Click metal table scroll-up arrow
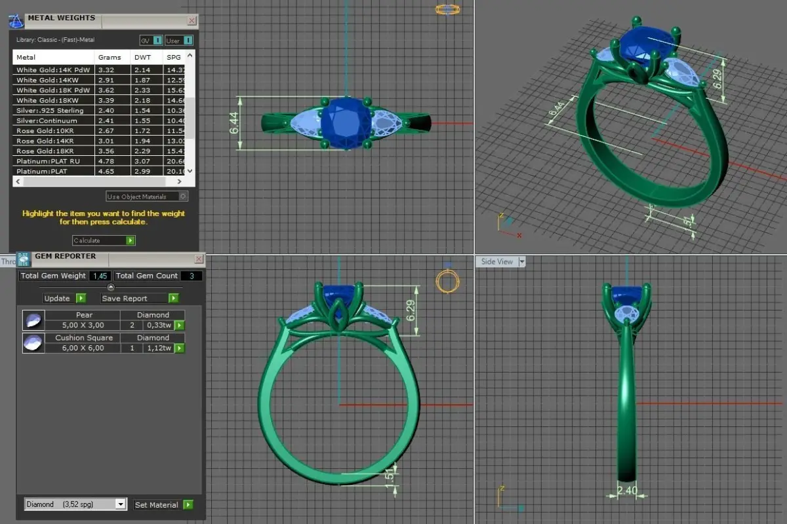 click(x=190, y=56)
